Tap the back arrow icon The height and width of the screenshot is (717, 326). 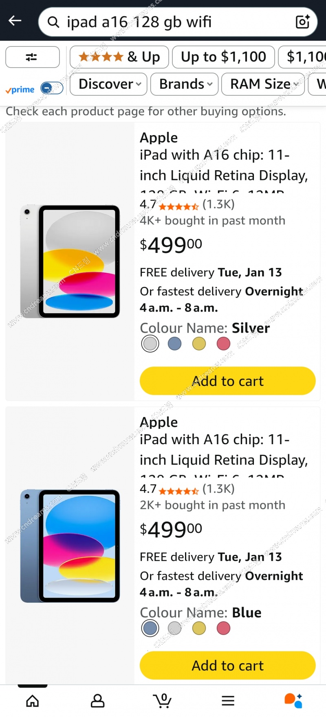15,20
